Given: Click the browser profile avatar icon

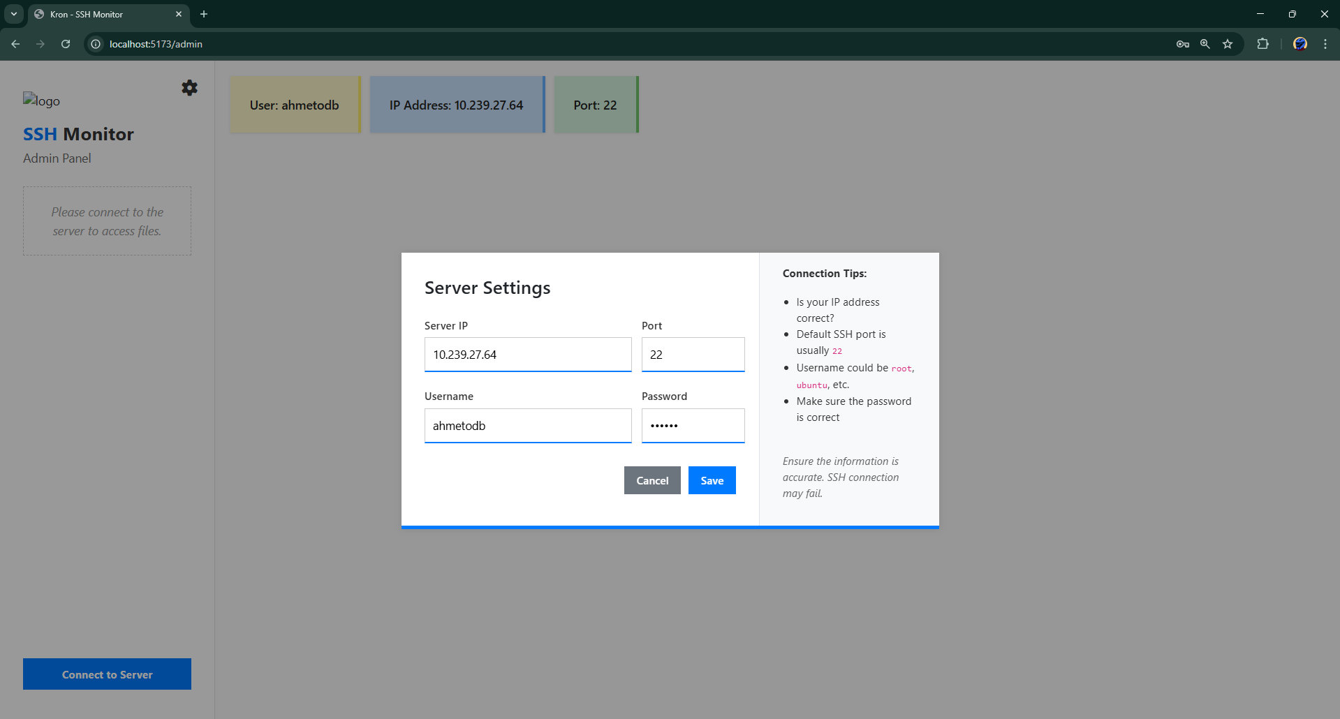Looking at the screenshot, I should coord(1299,43).
